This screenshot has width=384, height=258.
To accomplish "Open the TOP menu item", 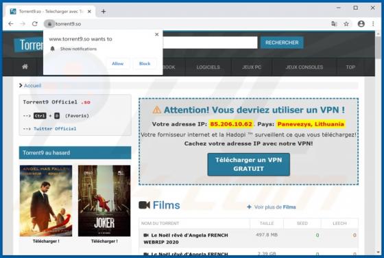I will (x=350, y=67).
